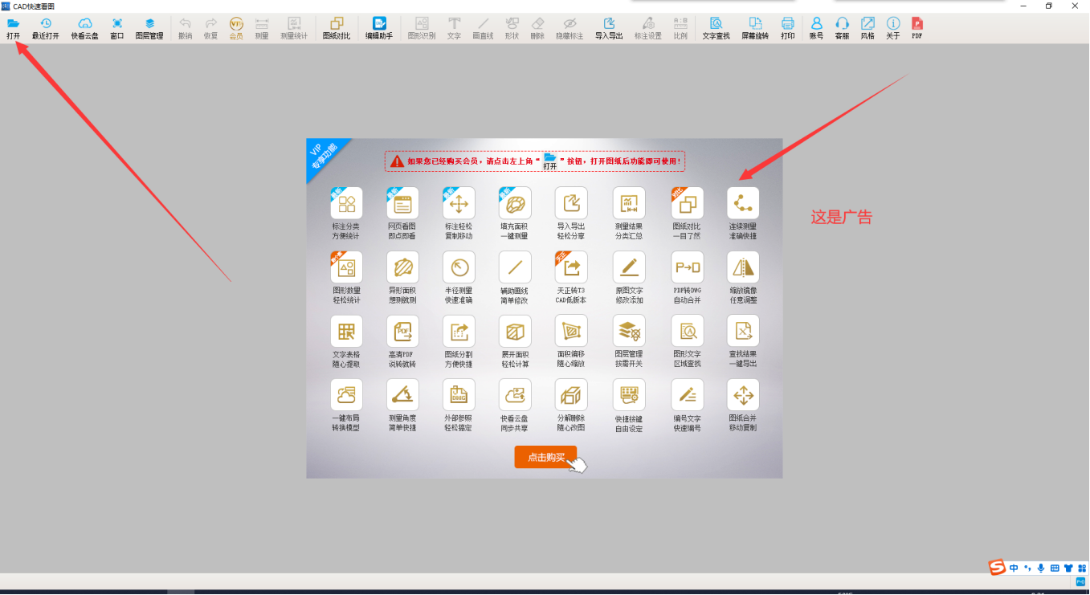Viewport: 1090px width, 595px height.
Task: Click the red PDF toolbar icon
Action: pyautogui.click(x=917, y=24)
